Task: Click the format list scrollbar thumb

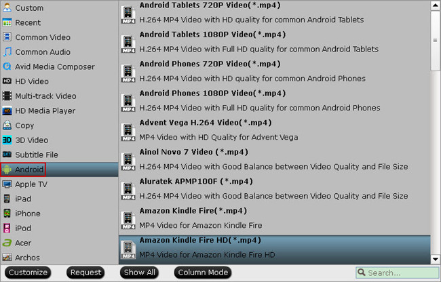Action: (x=435, y=41)
